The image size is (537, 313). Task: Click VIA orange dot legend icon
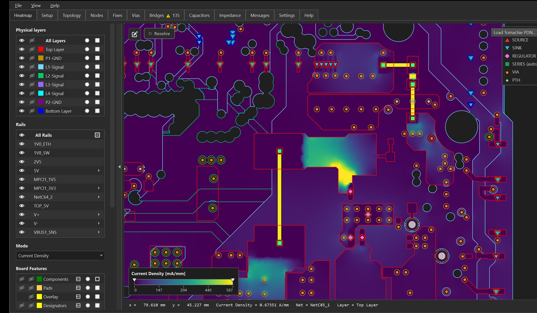pos(507,72)
